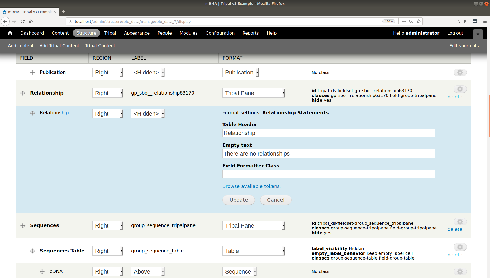
Task: Click drag handle next to cDNA field
Action: pyautogui.click(x=42, y=272)
